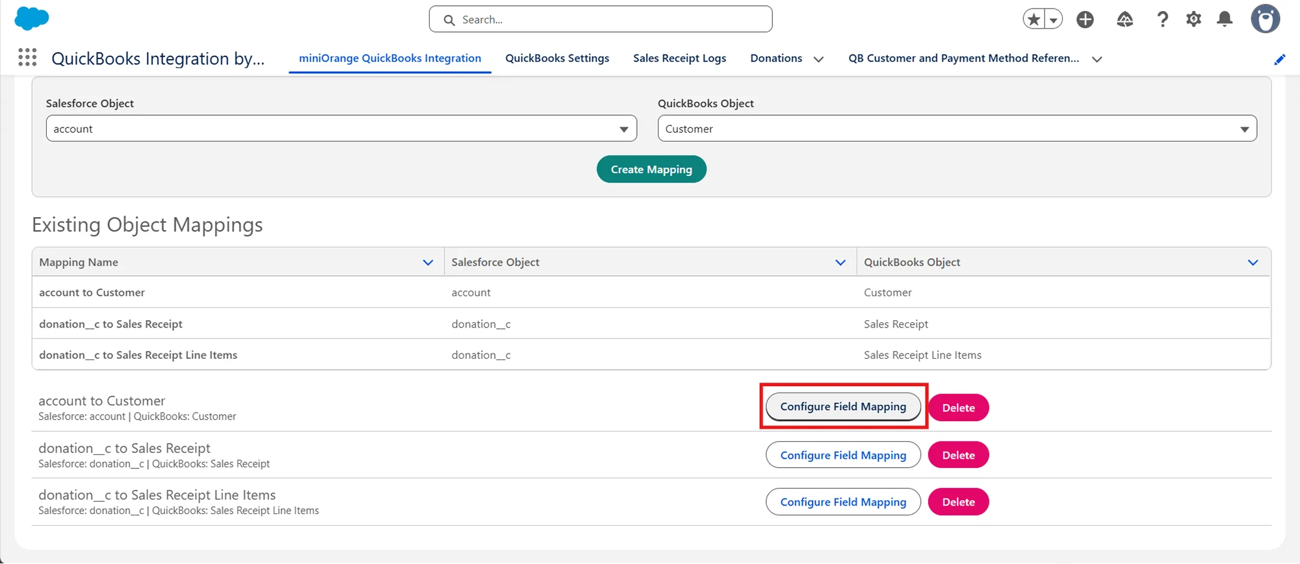Click the 'Existing Object Mappings' heading
Screen dimensions: 1300x564
click(x=148, y=225)
